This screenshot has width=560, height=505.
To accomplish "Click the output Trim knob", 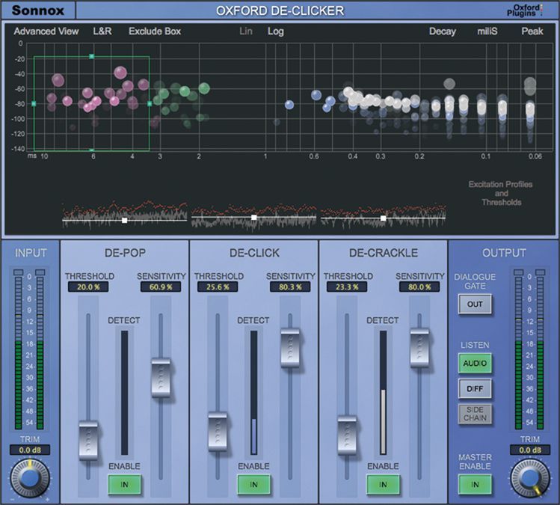I will [x=529, y=477].
